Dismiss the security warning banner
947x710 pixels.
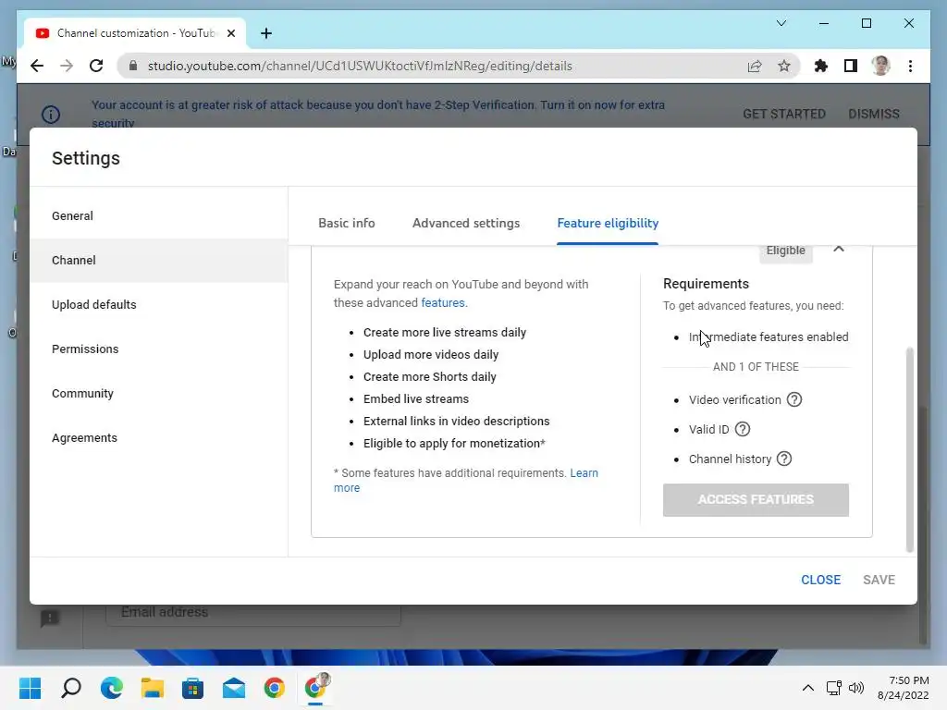(874, 114)
